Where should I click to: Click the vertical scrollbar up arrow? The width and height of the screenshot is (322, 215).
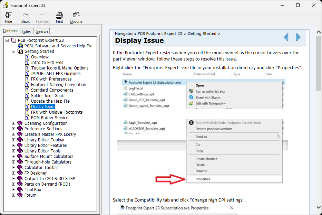tap(319, 32)
